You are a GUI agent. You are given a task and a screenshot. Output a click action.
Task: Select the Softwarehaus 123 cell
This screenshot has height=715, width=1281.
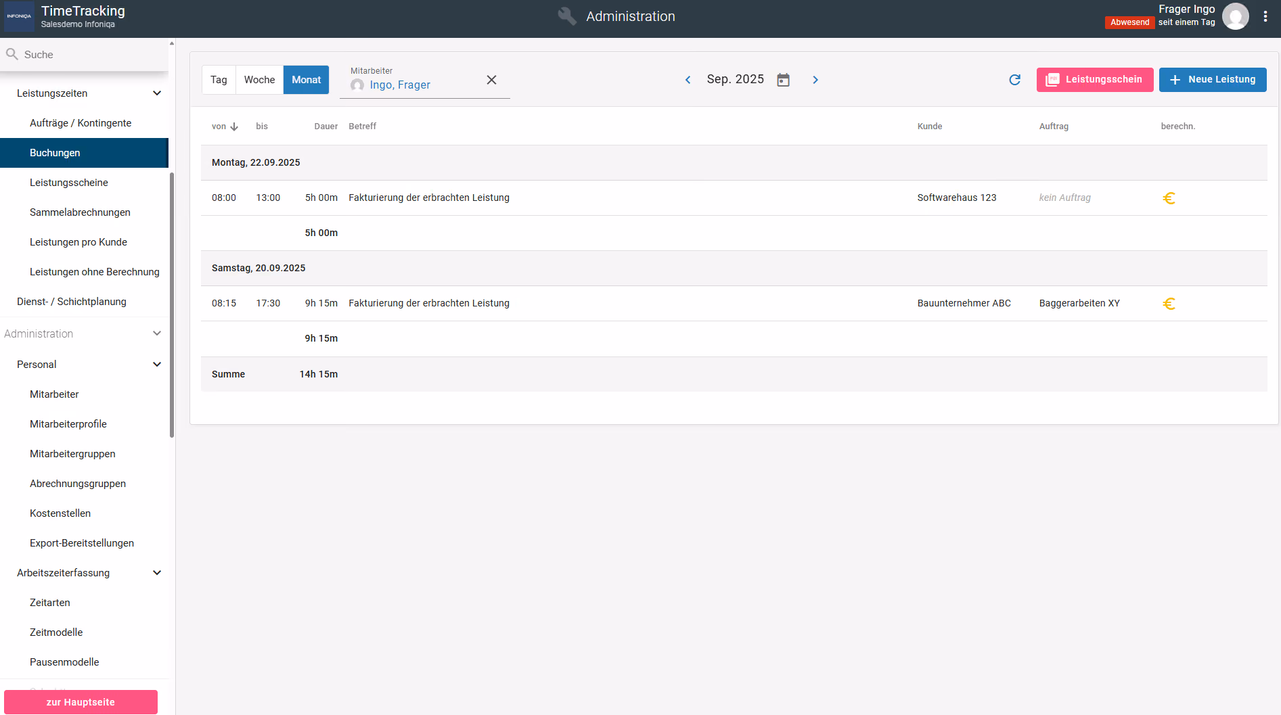957,198
